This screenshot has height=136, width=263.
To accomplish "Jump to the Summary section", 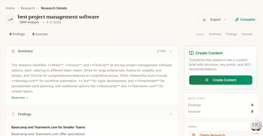I will pos(215,34).
